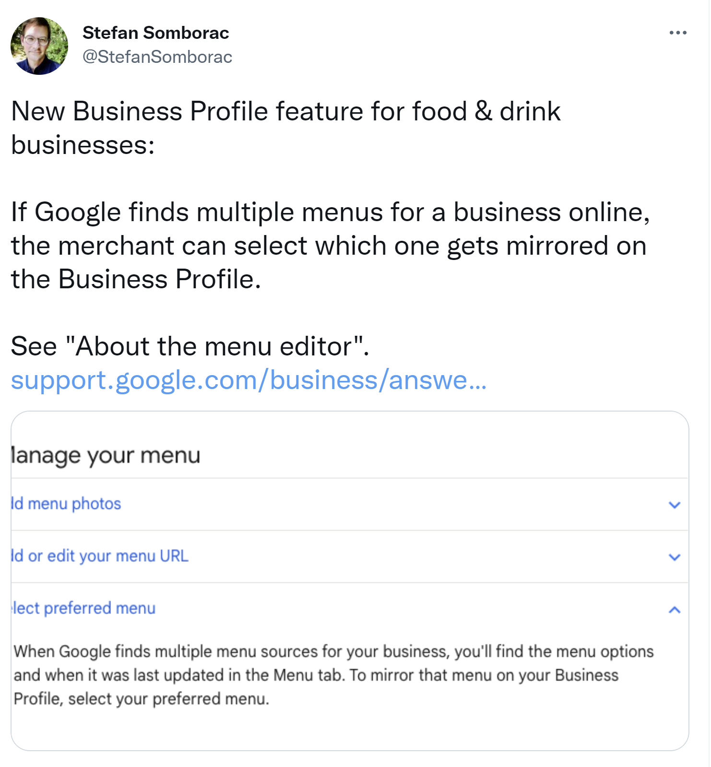The image size is (711, 767).
Task: Click the Stefan Somborac display name
Action: [x=155, y=33]
